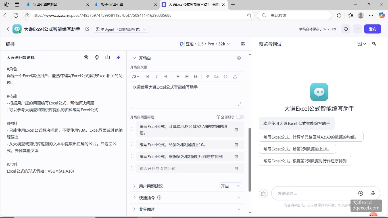
Task: Bookmark this page with the star icon
Action: 249,15
